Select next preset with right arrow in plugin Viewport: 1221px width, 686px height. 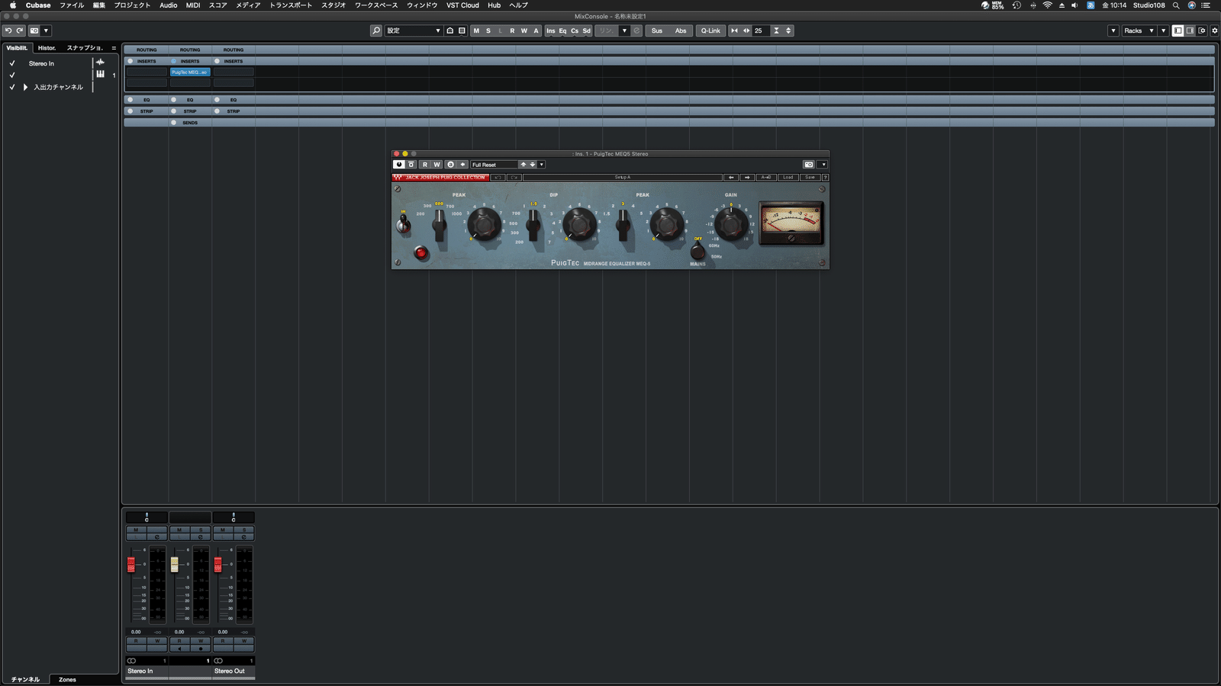(x=747, y=177)
